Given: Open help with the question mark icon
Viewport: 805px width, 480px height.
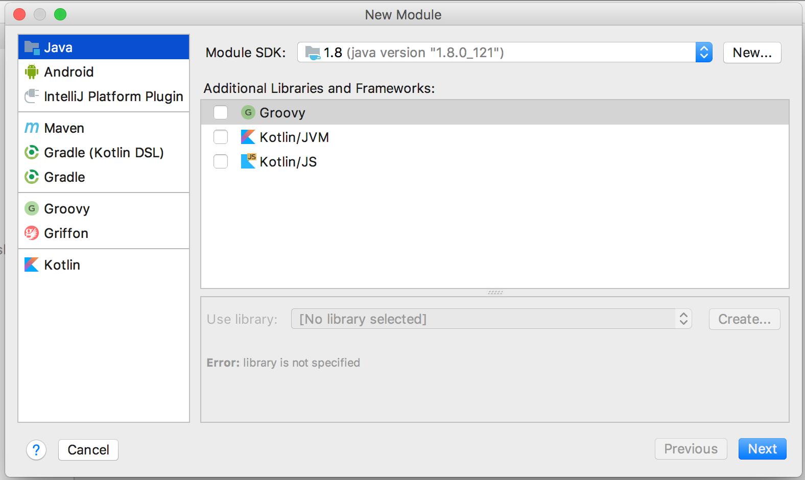Looking at the screenshot, I should click(x=36, y=450).
